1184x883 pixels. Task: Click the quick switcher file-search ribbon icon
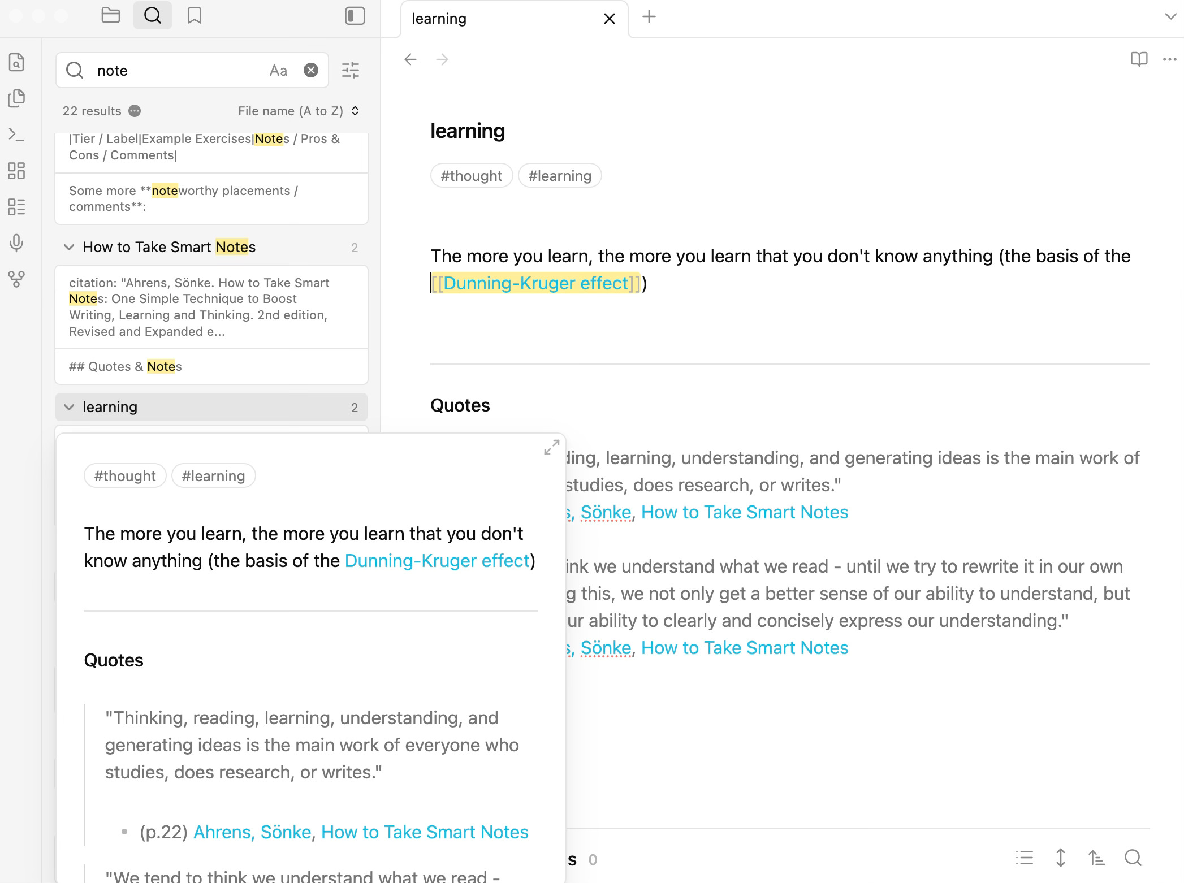click(x=17, y=62)
